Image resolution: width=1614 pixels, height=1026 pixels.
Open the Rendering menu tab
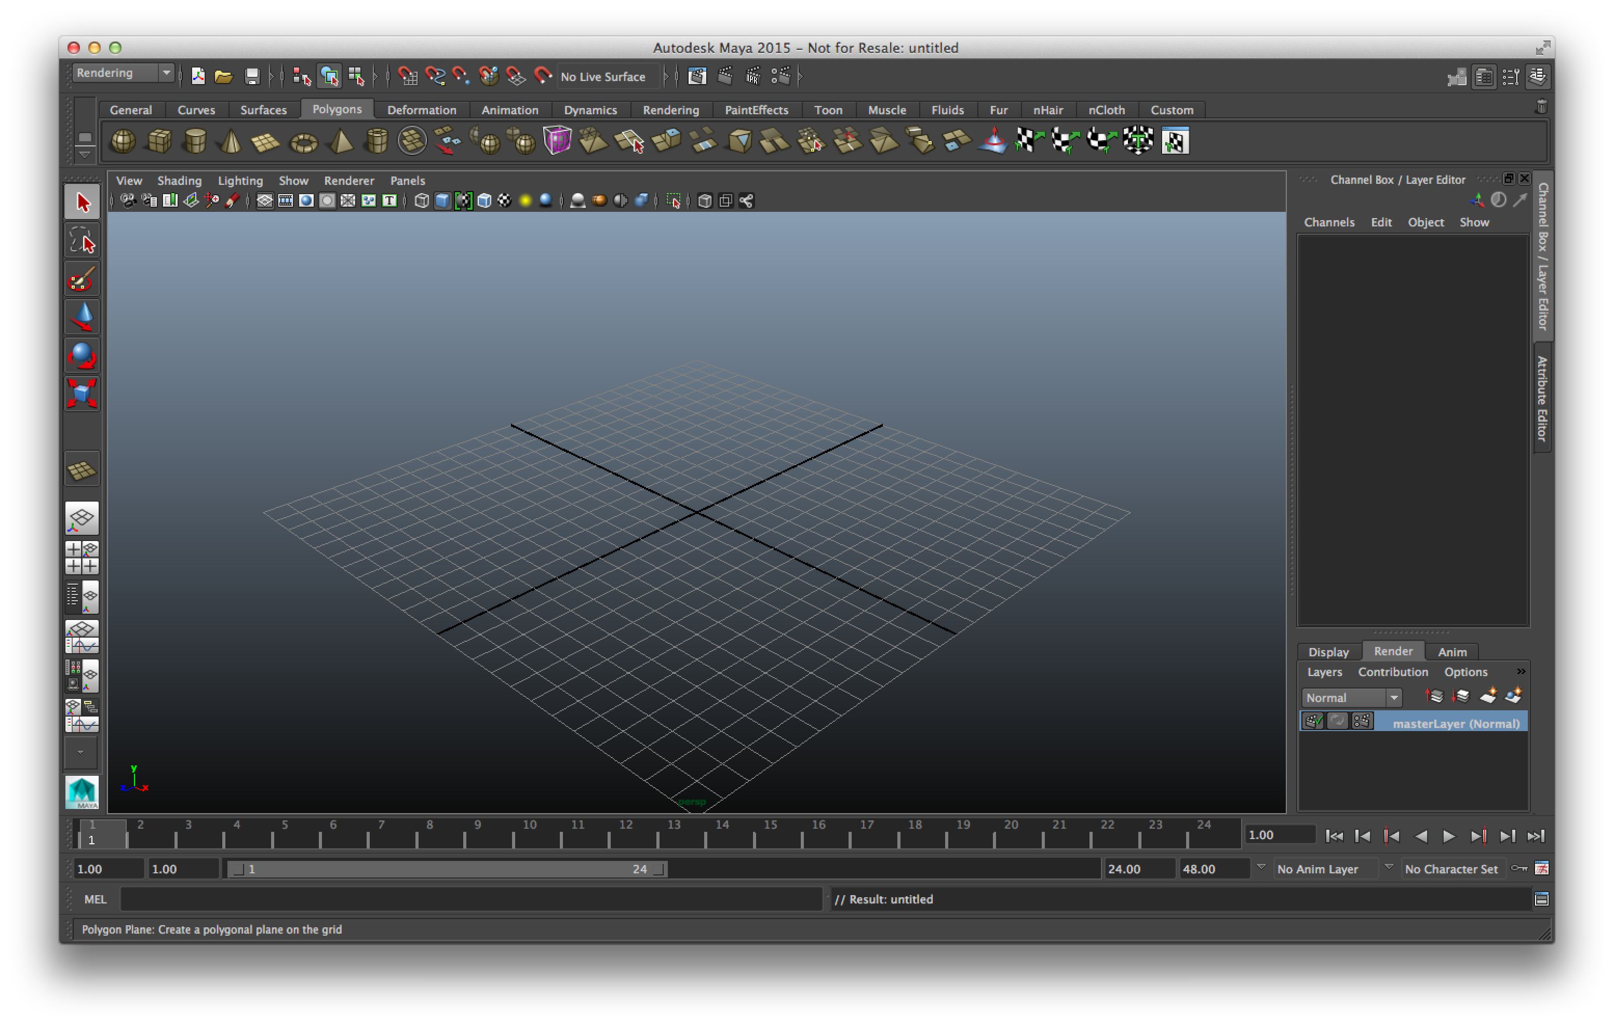pyautogui.click(x=668, y=110)
